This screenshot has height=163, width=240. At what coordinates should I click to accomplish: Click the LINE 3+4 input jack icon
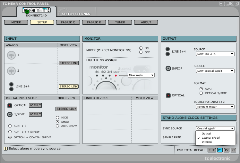11,86
